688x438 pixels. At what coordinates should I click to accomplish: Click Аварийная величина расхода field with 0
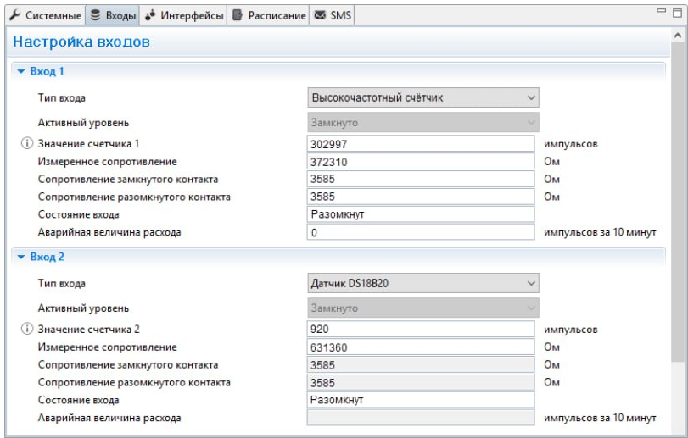(420, 232)
